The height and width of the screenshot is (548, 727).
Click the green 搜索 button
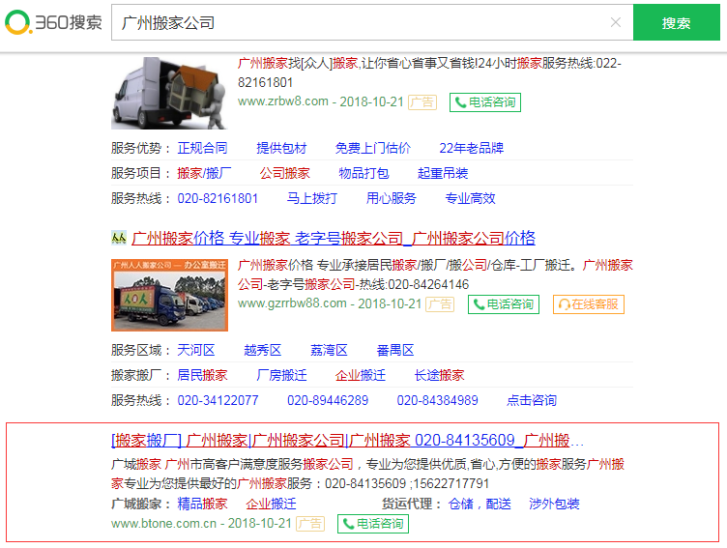676,23
